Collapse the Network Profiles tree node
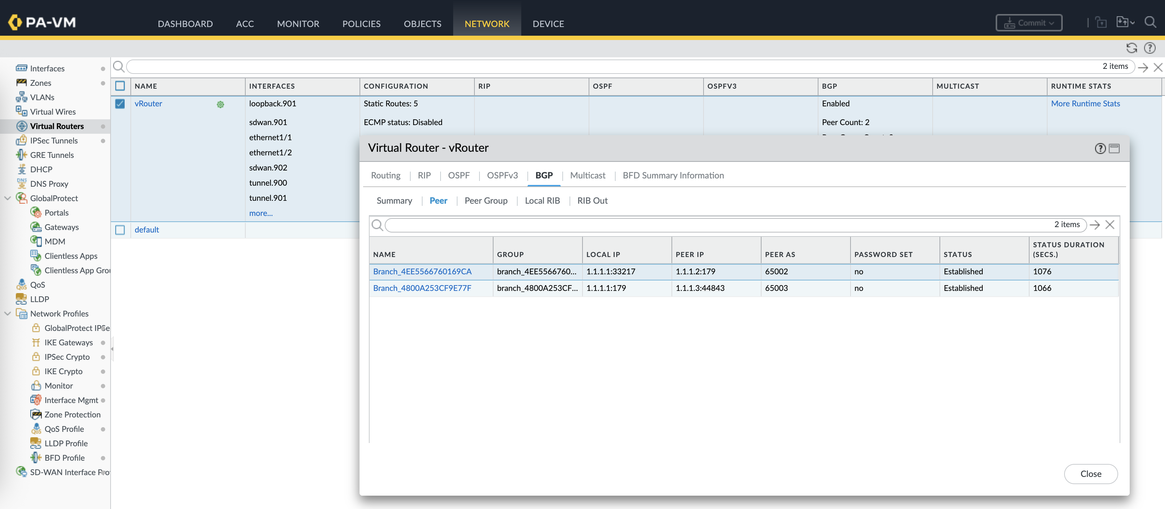Screen dimensions: 1165x509 tap(8, 314)
